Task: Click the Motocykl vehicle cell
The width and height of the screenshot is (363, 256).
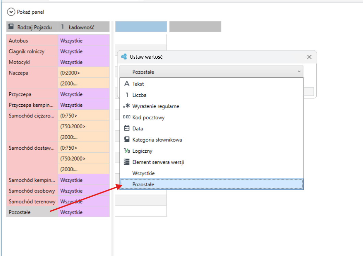Action: tap(32, 62)
